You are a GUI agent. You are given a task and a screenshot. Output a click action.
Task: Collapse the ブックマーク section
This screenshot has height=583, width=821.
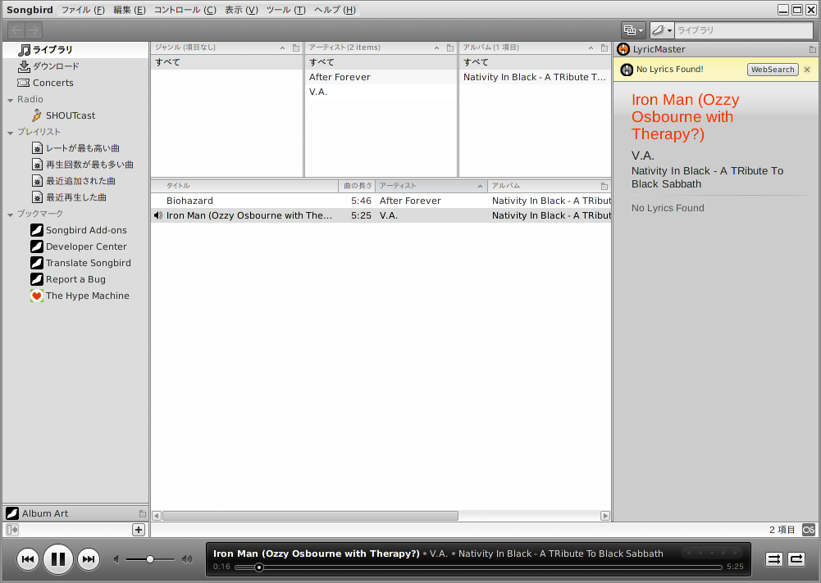click(x=10, y=215)
